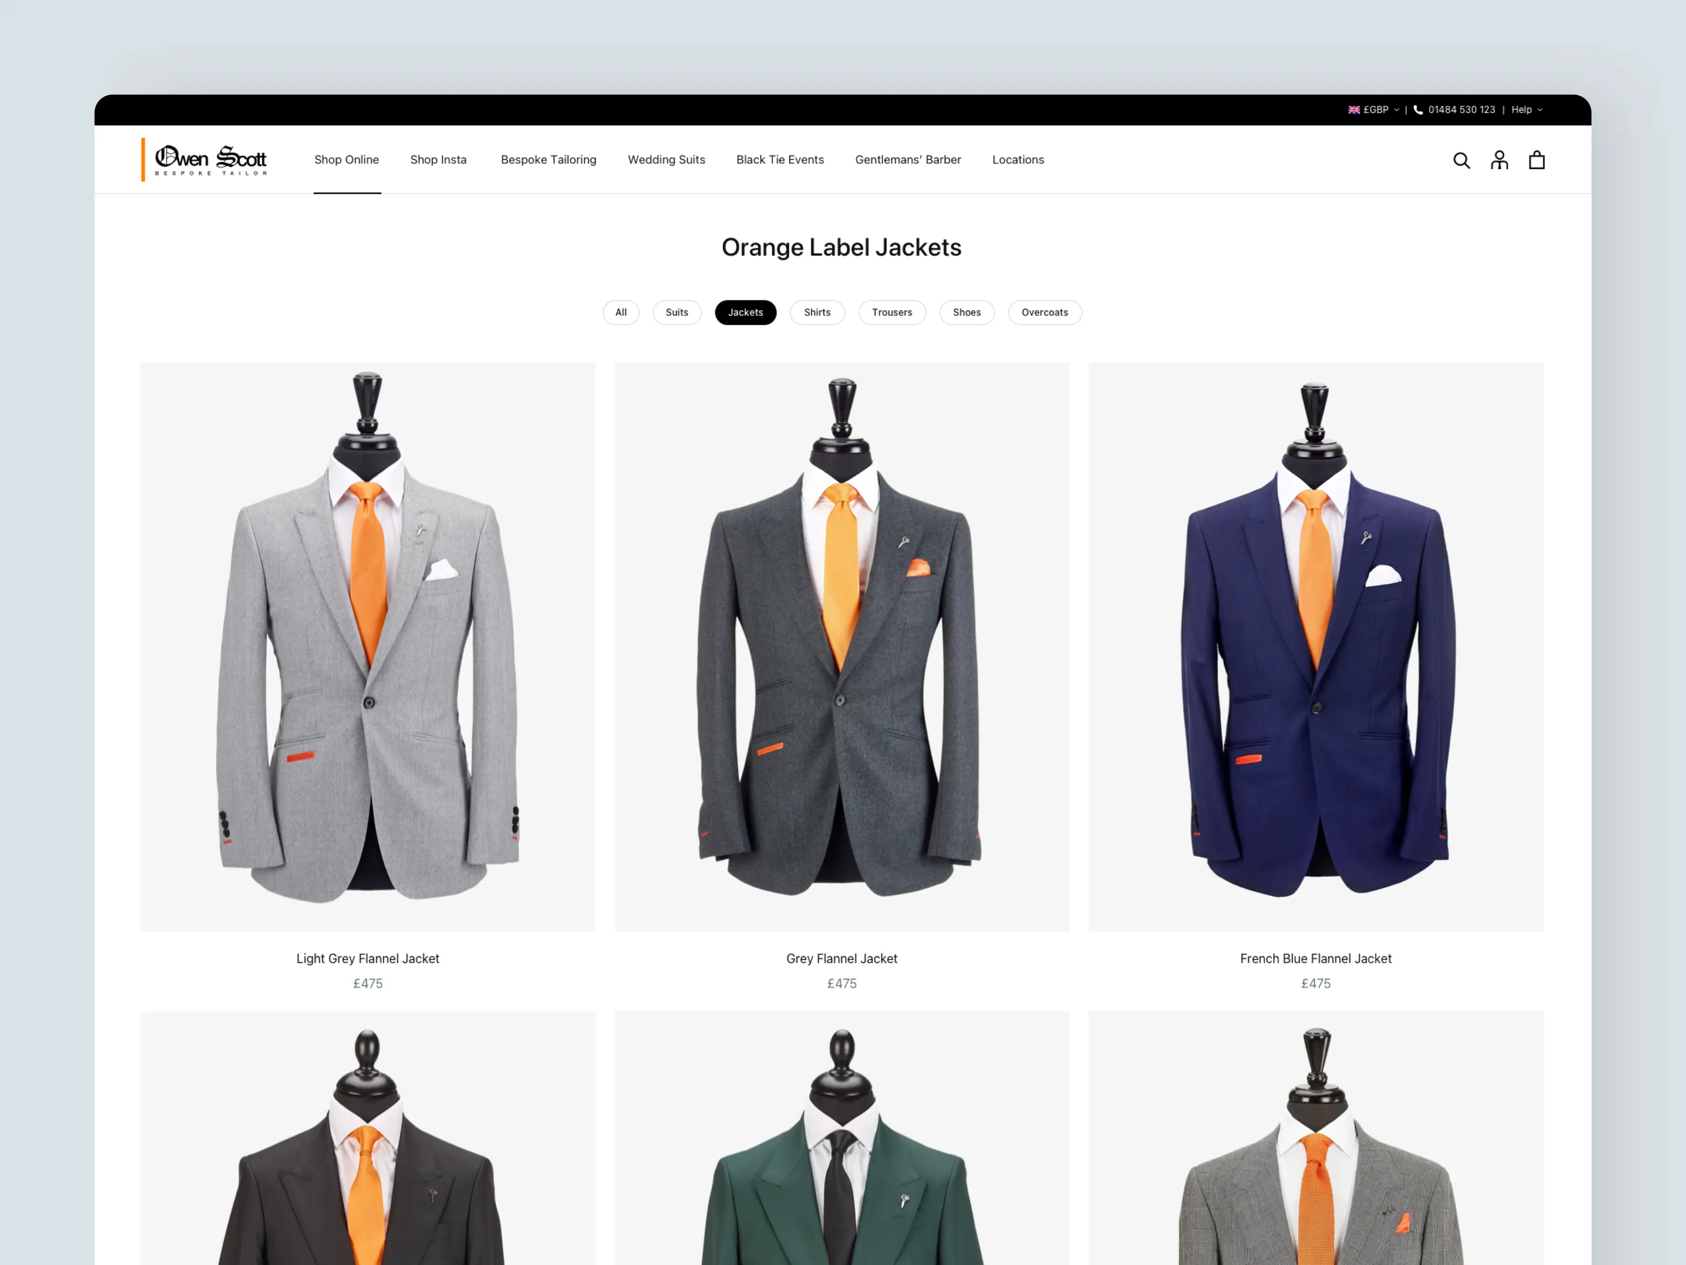Open the grey check jacket image

1316,1138
